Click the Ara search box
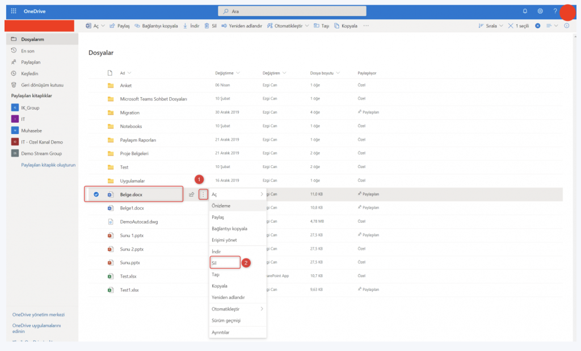The height and width of the screenshot is (351, 581). (x=292, y=11)
